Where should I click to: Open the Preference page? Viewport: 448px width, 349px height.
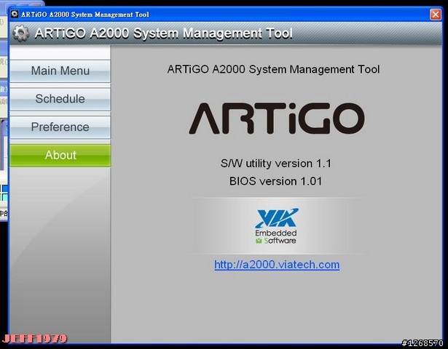pos(60,127)
